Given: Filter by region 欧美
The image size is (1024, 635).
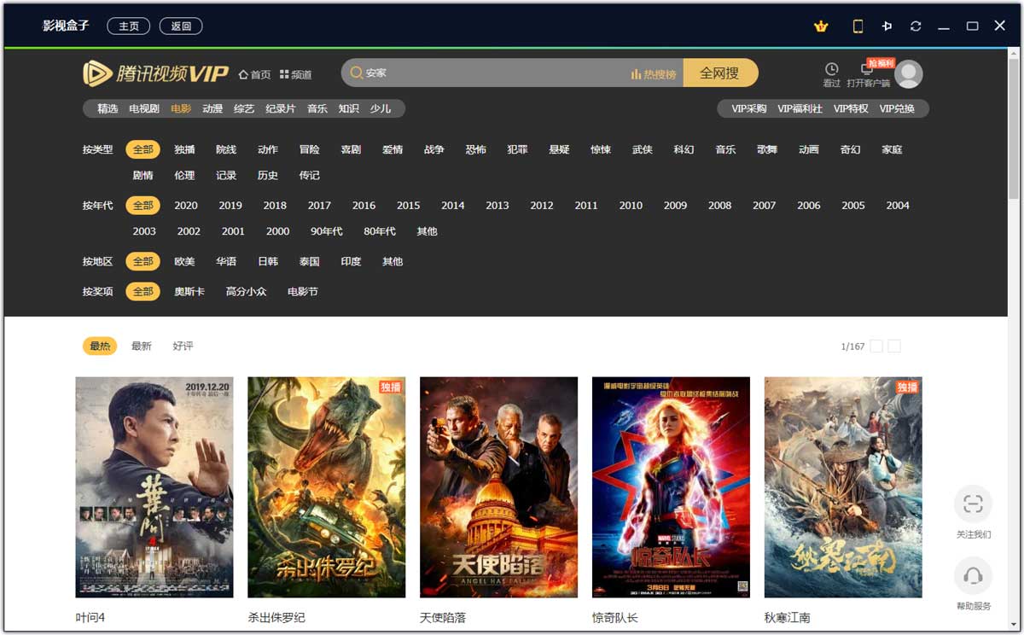Looking at the screenshot, I should coord(184,261).
